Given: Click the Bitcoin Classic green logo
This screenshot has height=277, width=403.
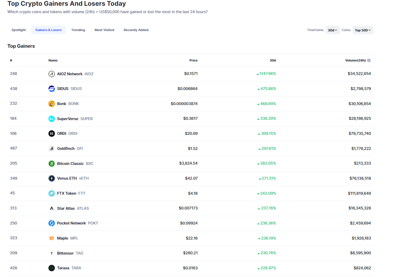Looking at the screenshot, I should pyautogui.click(x=52, y=164).
